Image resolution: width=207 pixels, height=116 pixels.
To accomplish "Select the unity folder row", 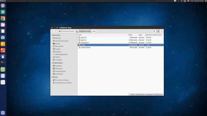I will [x=121, y=45].
